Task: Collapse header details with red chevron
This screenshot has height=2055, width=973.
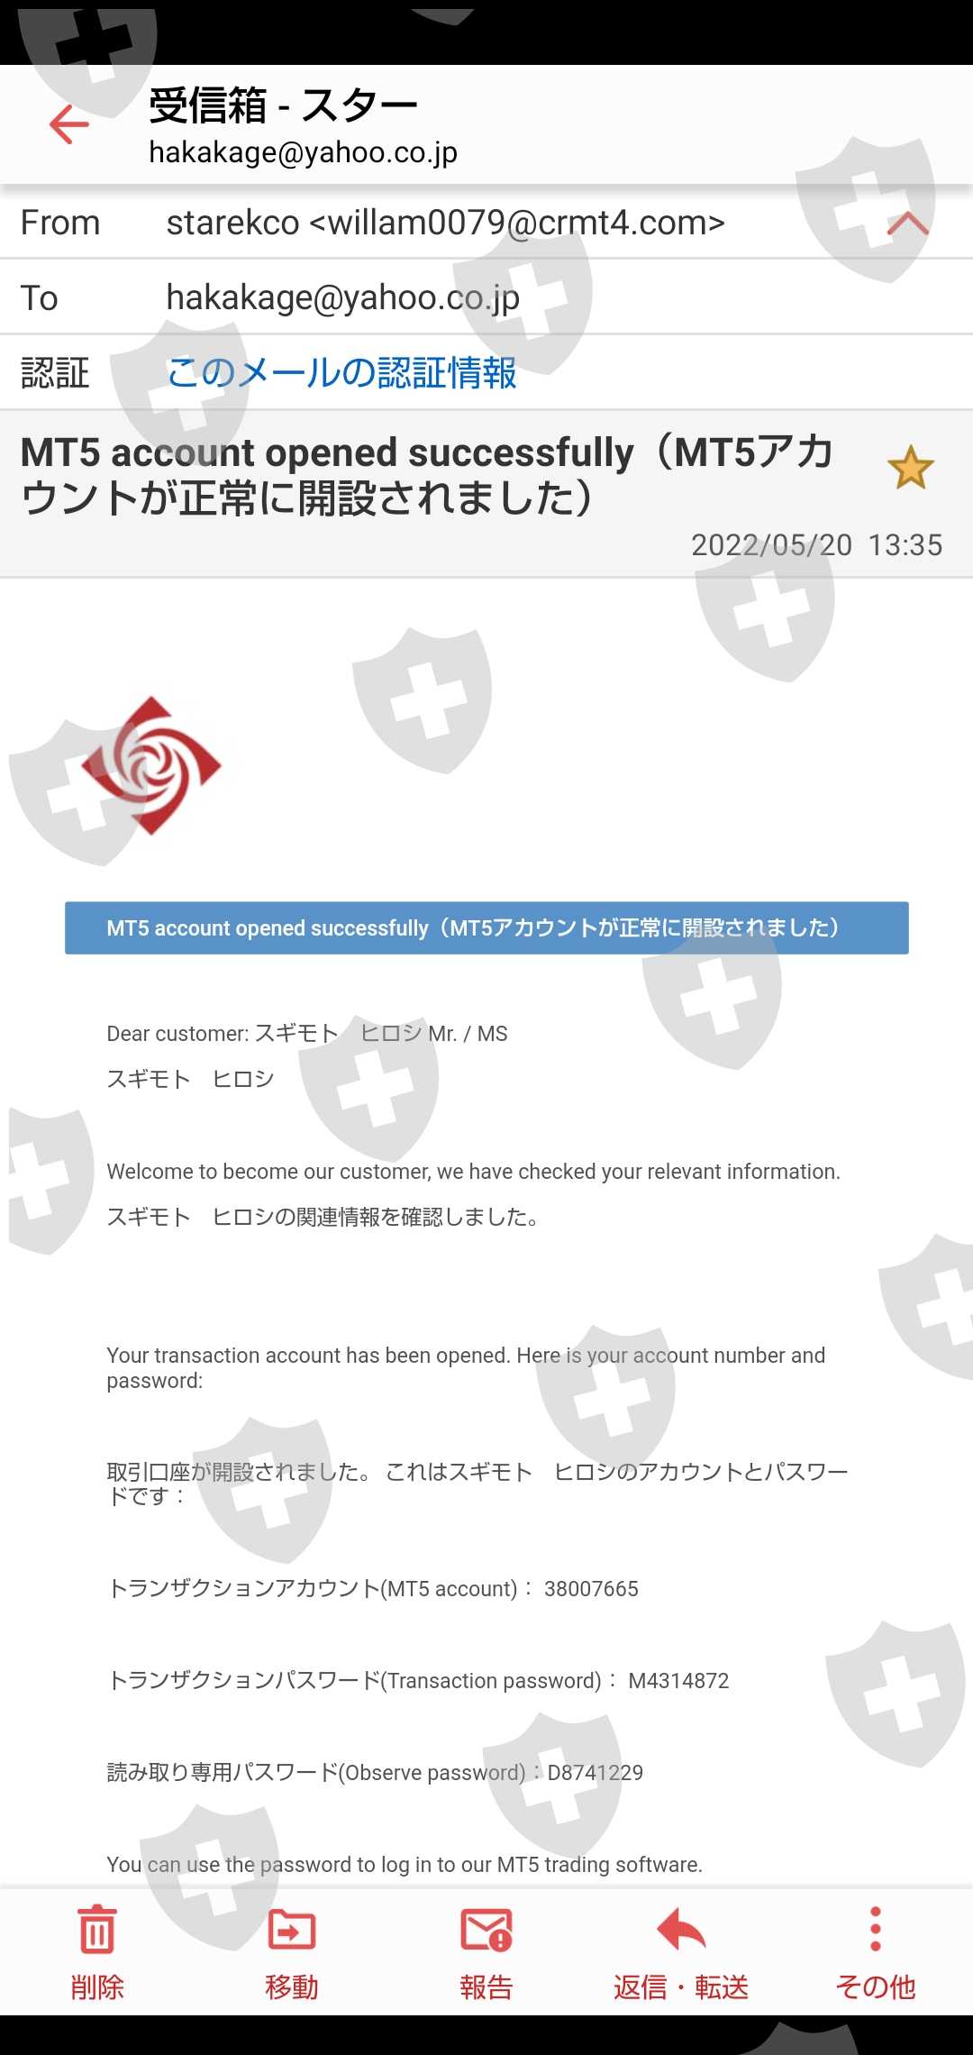Action: pos(907,224)
